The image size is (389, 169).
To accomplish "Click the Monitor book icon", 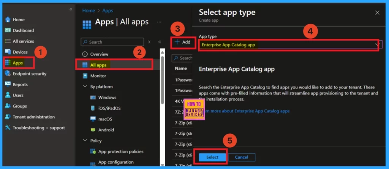I will click(85, 76).
